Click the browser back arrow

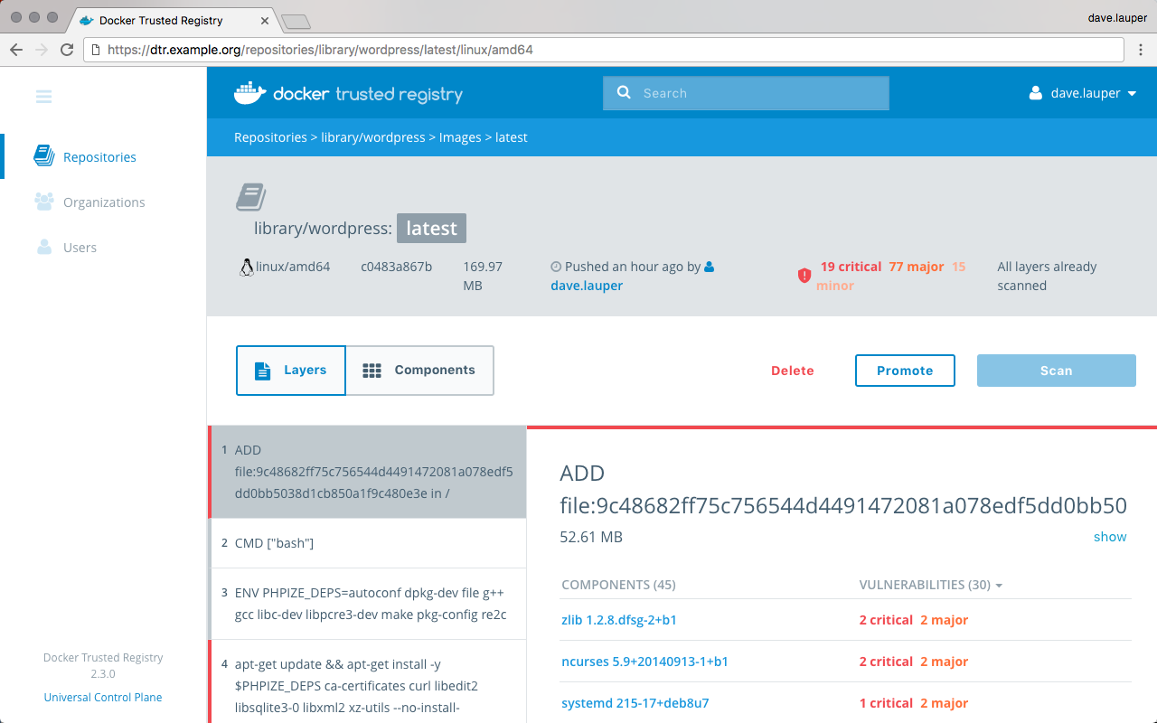tap(16, 50)
